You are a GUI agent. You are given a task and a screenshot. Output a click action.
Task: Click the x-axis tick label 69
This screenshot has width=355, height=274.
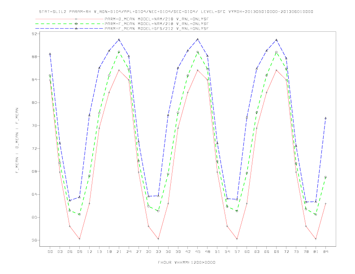(277, 252)
